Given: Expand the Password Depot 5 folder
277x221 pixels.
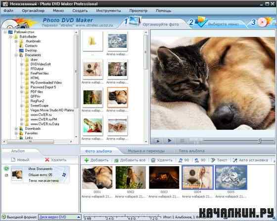Looking at the screenshot, I should [x=22, y=87].
